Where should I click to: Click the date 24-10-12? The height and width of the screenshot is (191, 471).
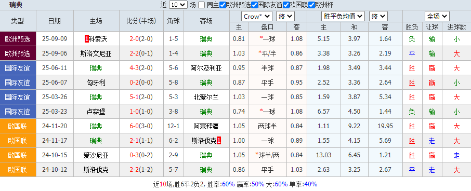pyautogui.click(x=55, y=170)
